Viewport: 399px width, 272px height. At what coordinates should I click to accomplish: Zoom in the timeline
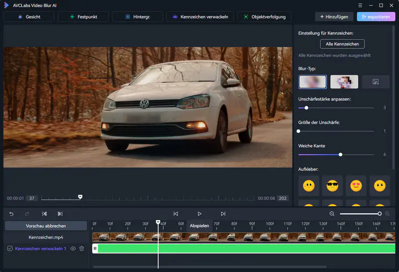point(388,214)
